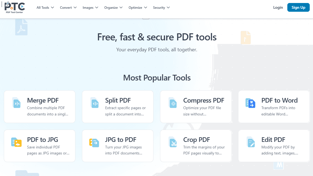Expand the All Tools chevron
This screenshot has height=176, width=313.
click(52, 8)
